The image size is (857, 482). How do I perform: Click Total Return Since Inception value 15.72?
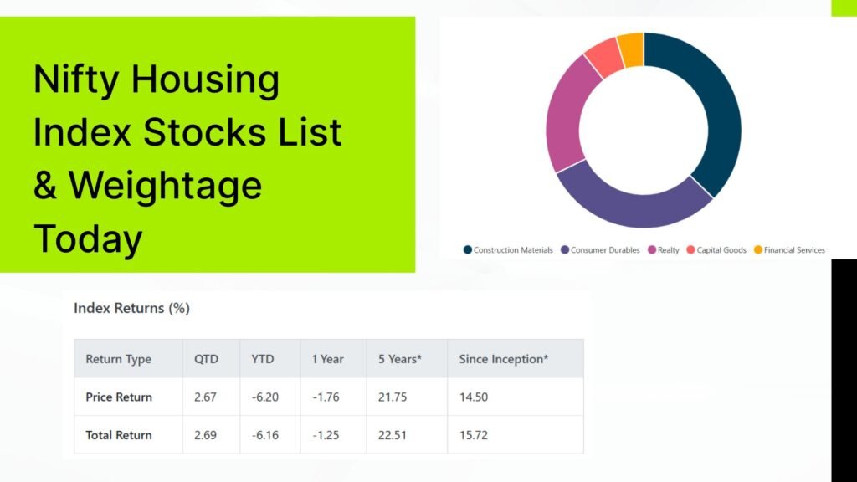point(474,435)
